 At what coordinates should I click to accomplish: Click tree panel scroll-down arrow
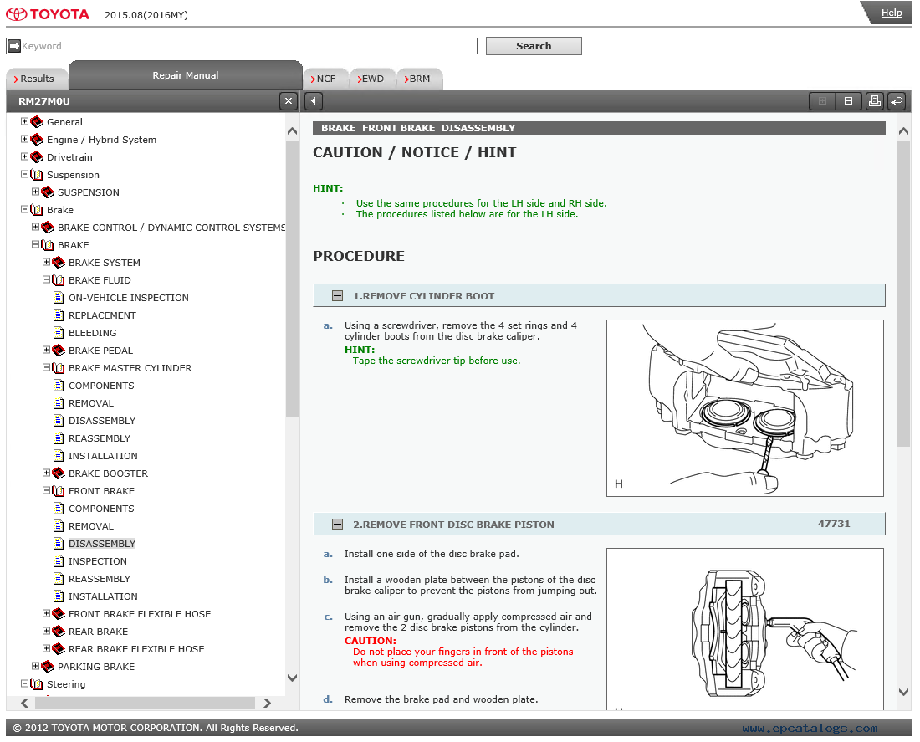(x=292, y=678)
